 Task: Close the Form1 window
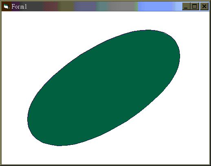204,7
